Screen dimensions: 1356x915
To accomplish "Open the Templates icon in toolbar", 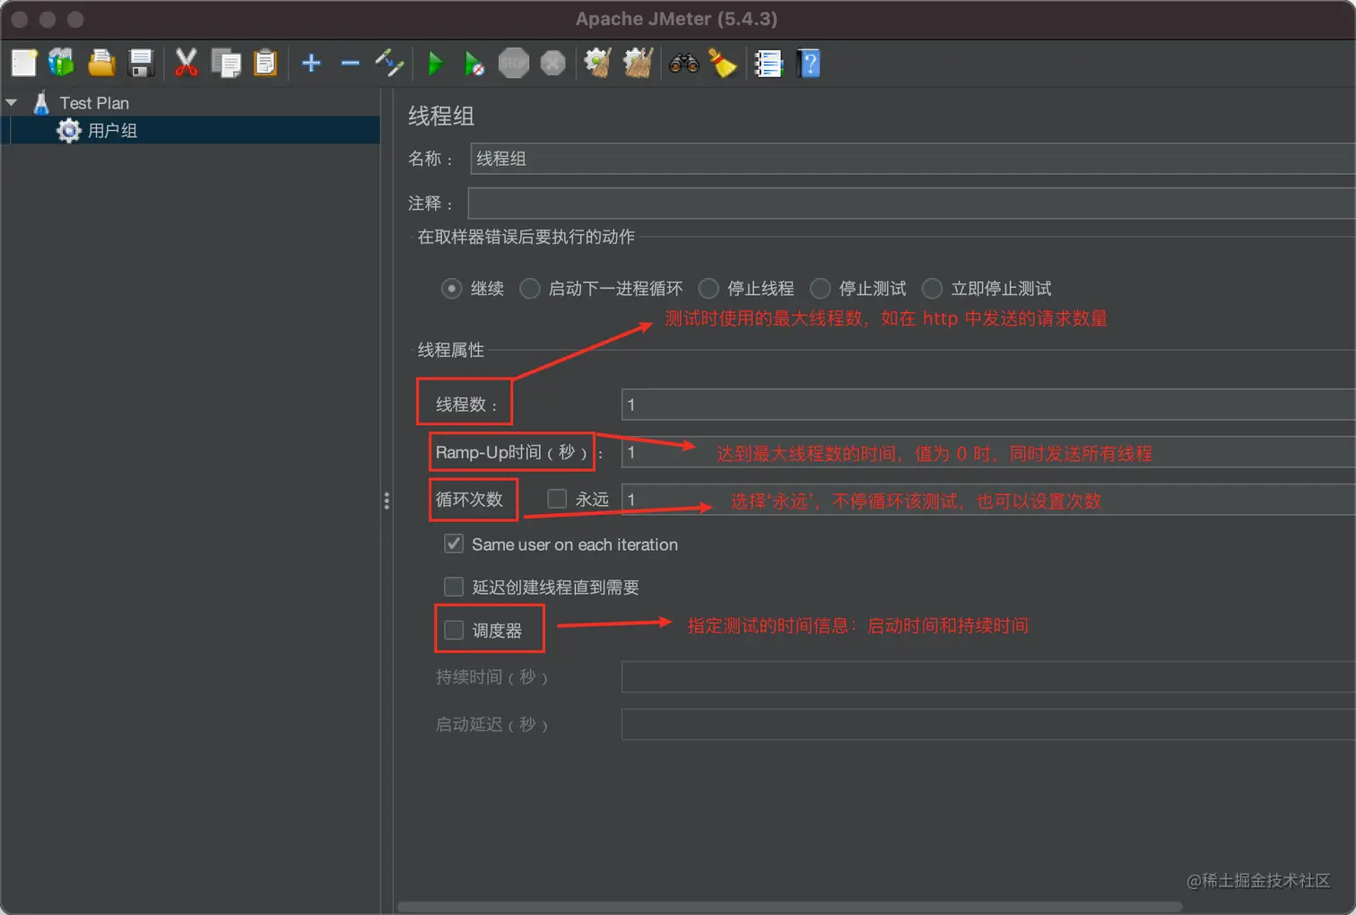I will pos(61,63).
